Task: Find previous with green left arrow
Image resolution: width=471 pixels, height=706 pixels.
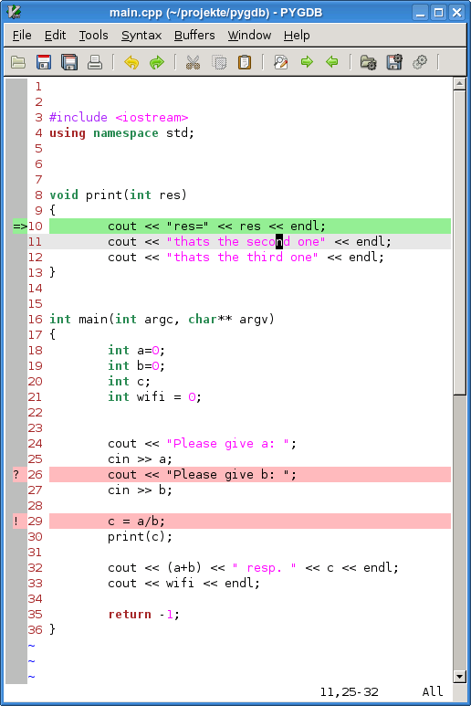Action: [x=332, y=62]
